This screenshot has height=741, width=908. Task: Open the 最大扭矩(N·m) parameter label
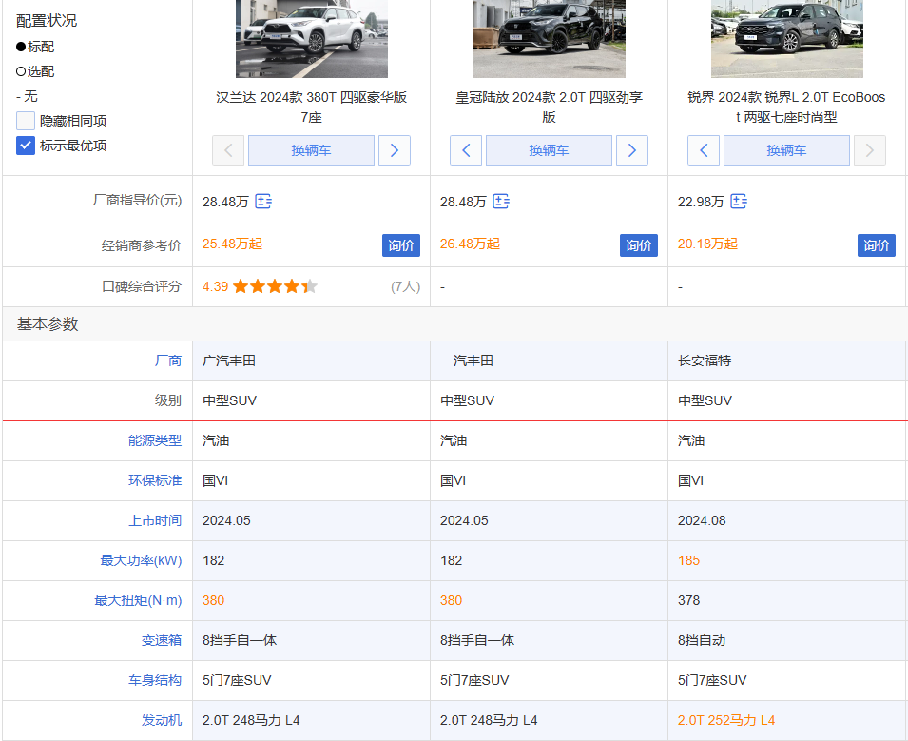(138, 600)
